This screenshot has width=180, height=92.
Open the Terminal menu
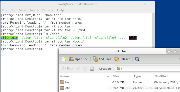(48, 10)
